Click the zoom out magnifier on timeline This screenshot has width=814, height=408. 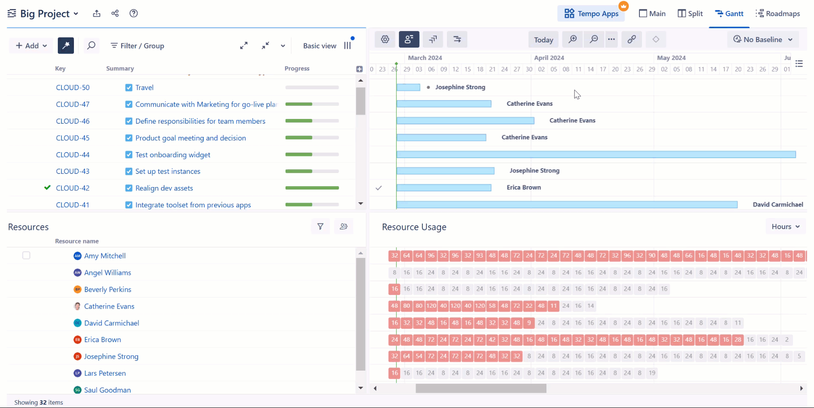point(594,40)
